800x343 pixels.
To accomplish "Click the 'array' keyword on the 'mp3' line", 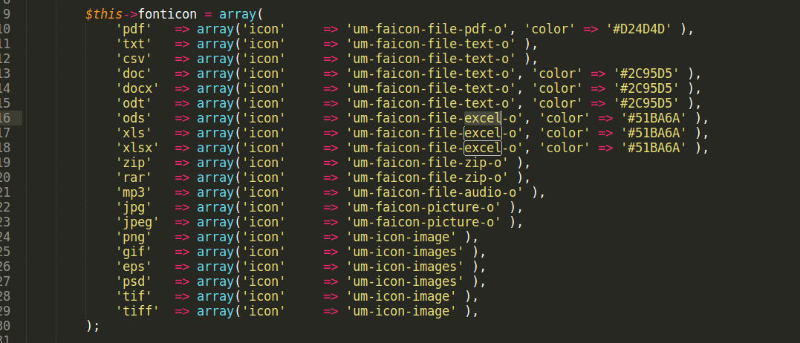I will 215,192.
